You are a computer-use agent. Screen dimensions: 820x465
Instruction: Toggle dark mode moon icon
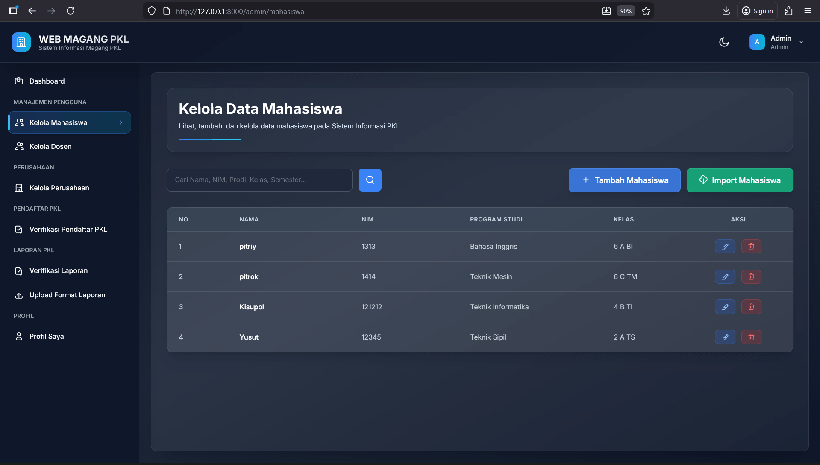pyautogui.click(x=724, y=42)
